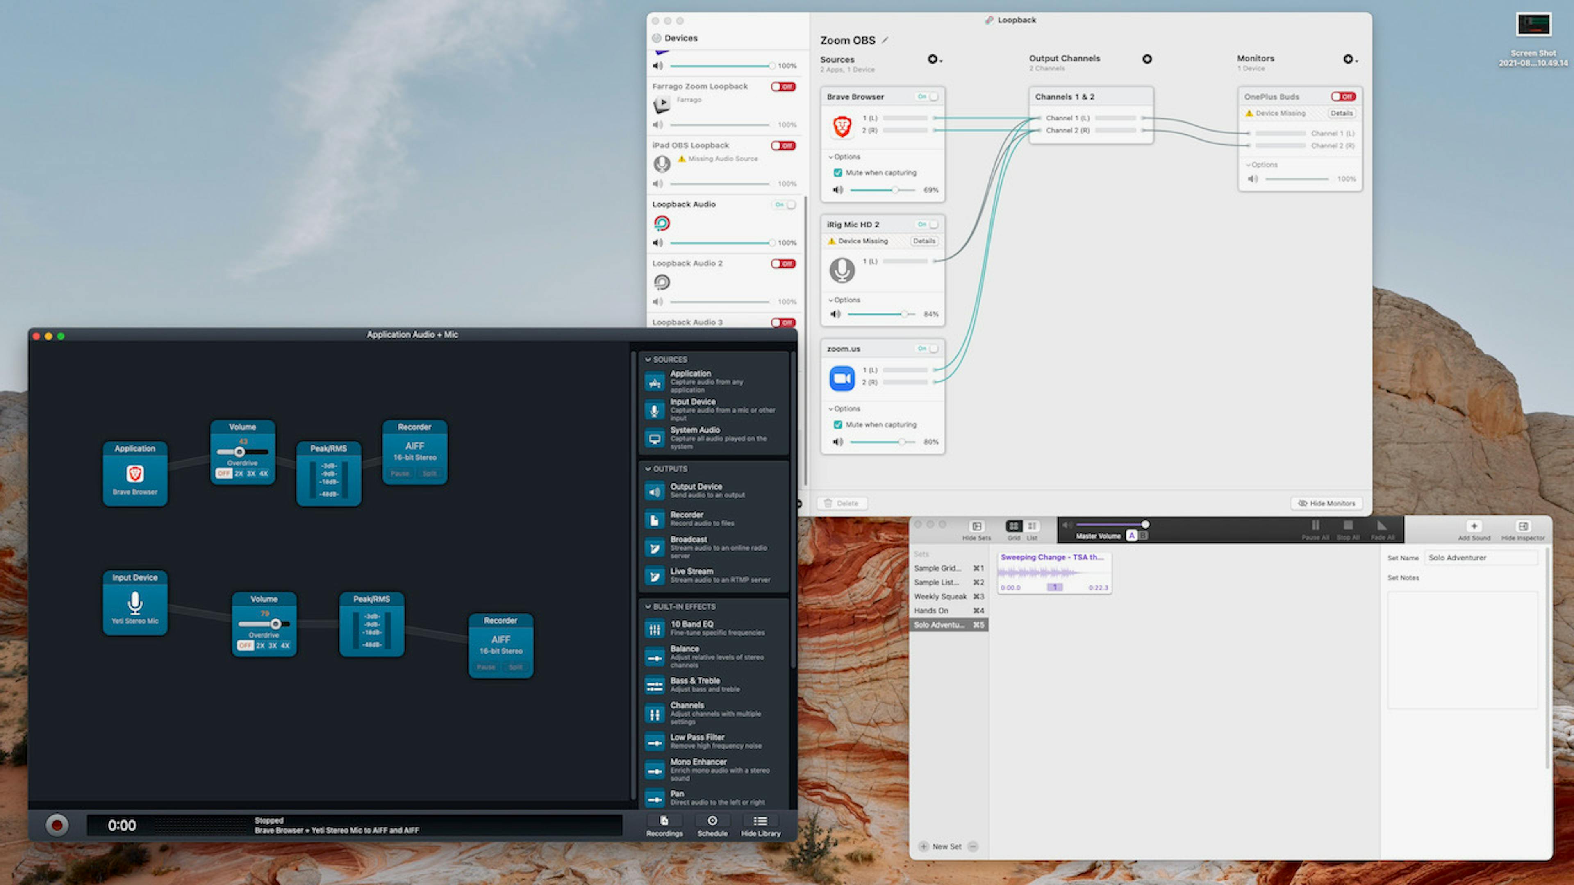Select Sample List set in Farrago
This screenshot has height=885, width=1574.
click(948, 582)
